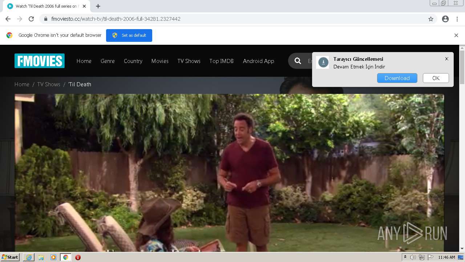Open a new tab with plus icon
Image resolution: width=465 pixels, height=262 pixels.
click(98, 6)
